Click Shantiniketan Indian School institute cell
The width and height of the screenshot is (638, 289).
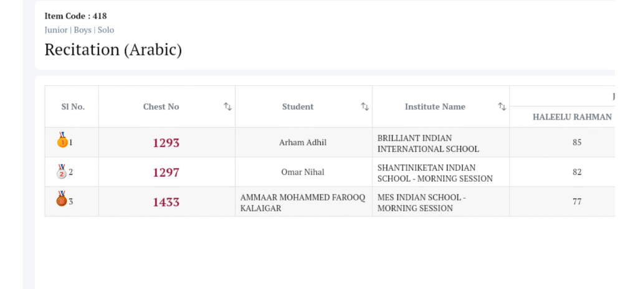pos(435,173)
